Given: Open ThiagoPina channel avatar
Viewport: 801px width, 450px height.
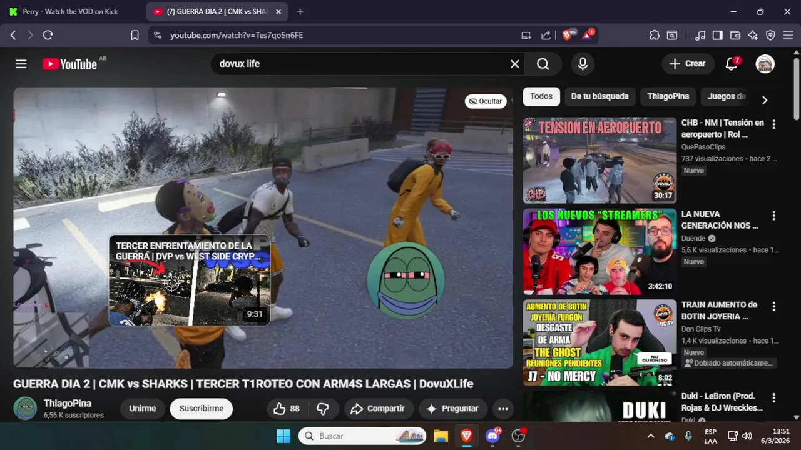Looking at the screenshot, I should point(25,409).
